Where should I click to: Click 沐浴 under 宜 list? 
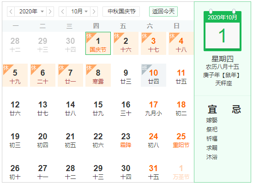point(212,157)
